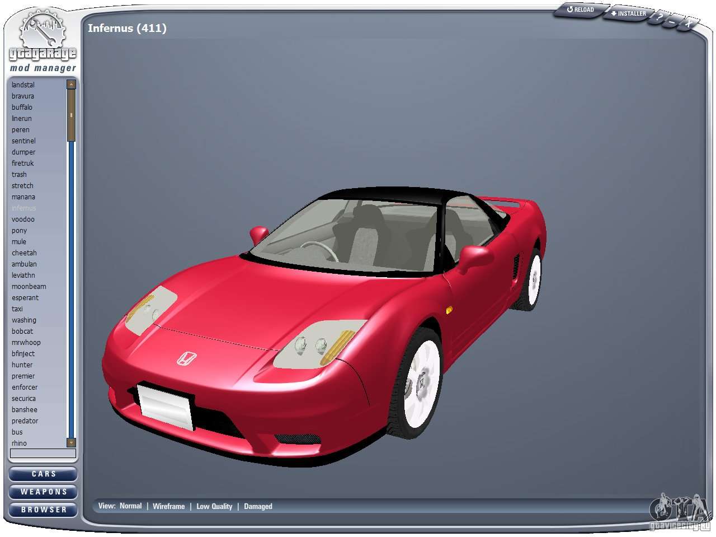Select bfinject in the vehicle list
The width and height of the screenshot is (716, 537).
23,354
